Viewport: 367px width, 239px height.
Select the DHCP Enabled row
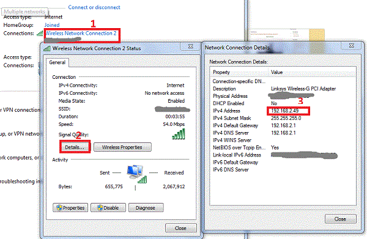283,103
